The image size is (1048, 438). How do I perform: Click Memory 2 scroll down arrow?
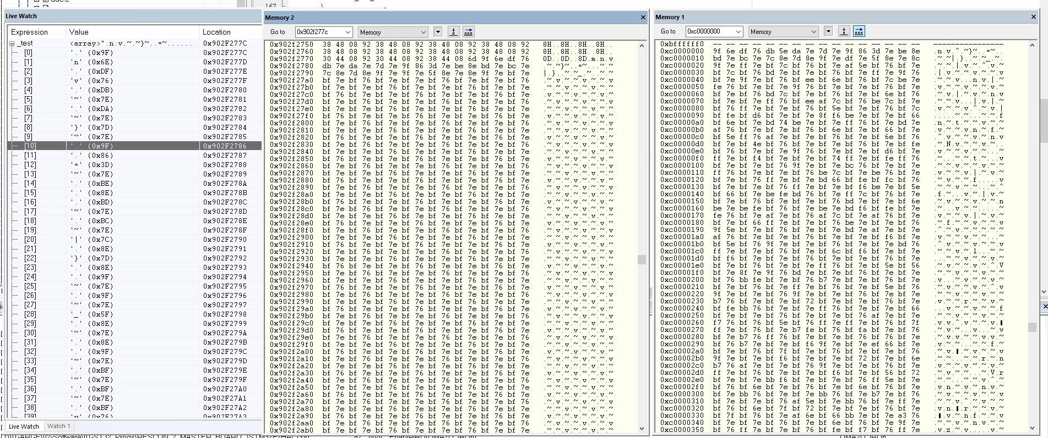pyautogui.click(x=642, y=429)
